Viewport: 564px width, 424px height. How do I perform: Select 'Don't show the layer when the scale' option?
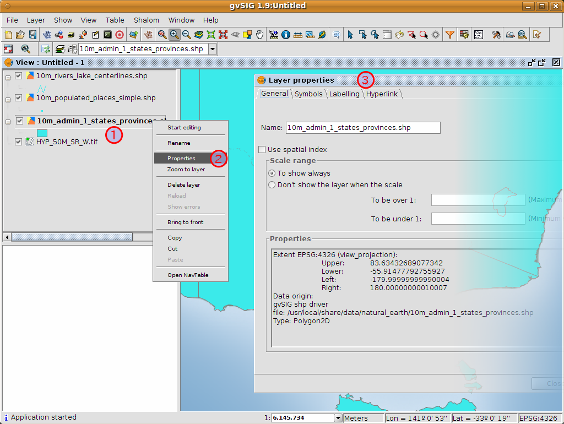click(x=272, y=185)
